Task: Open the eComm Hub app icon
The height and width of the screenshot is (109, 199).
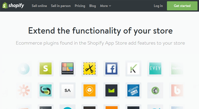Action: tap(133, 90)
